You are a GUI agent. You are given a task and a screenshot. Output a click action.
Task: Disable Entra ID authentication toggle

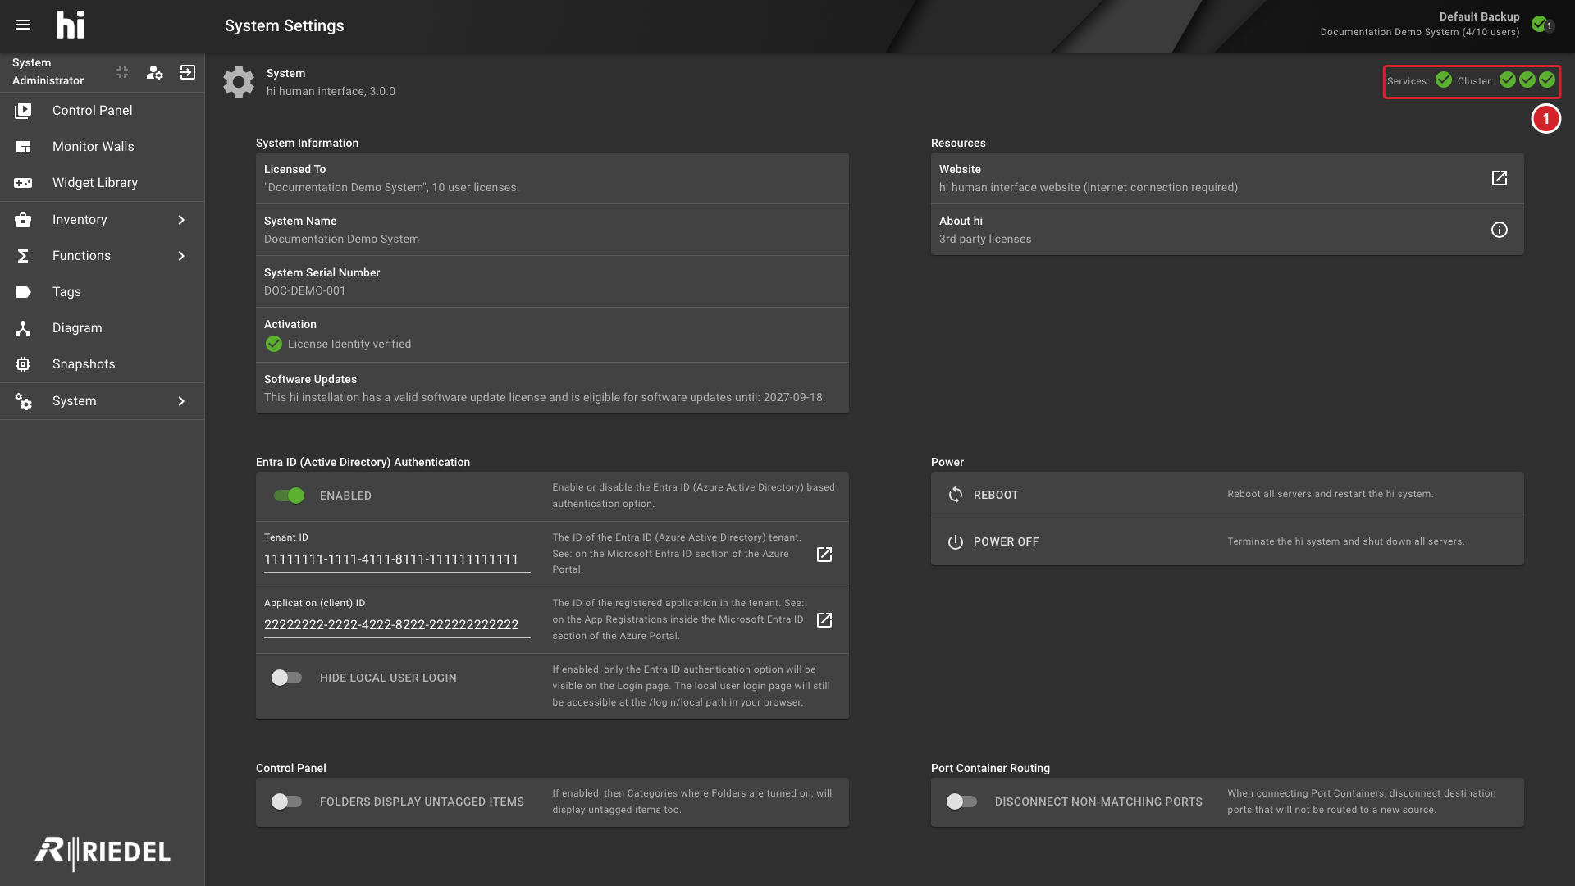[x=289, y=496]
